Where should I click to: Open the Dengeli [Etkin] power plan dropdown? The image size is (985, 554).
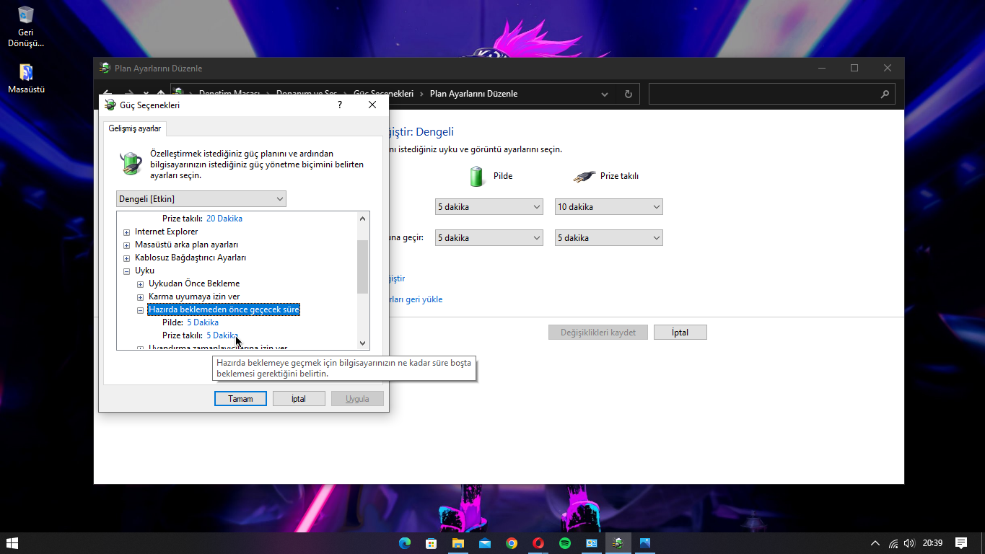pos(201,199)
